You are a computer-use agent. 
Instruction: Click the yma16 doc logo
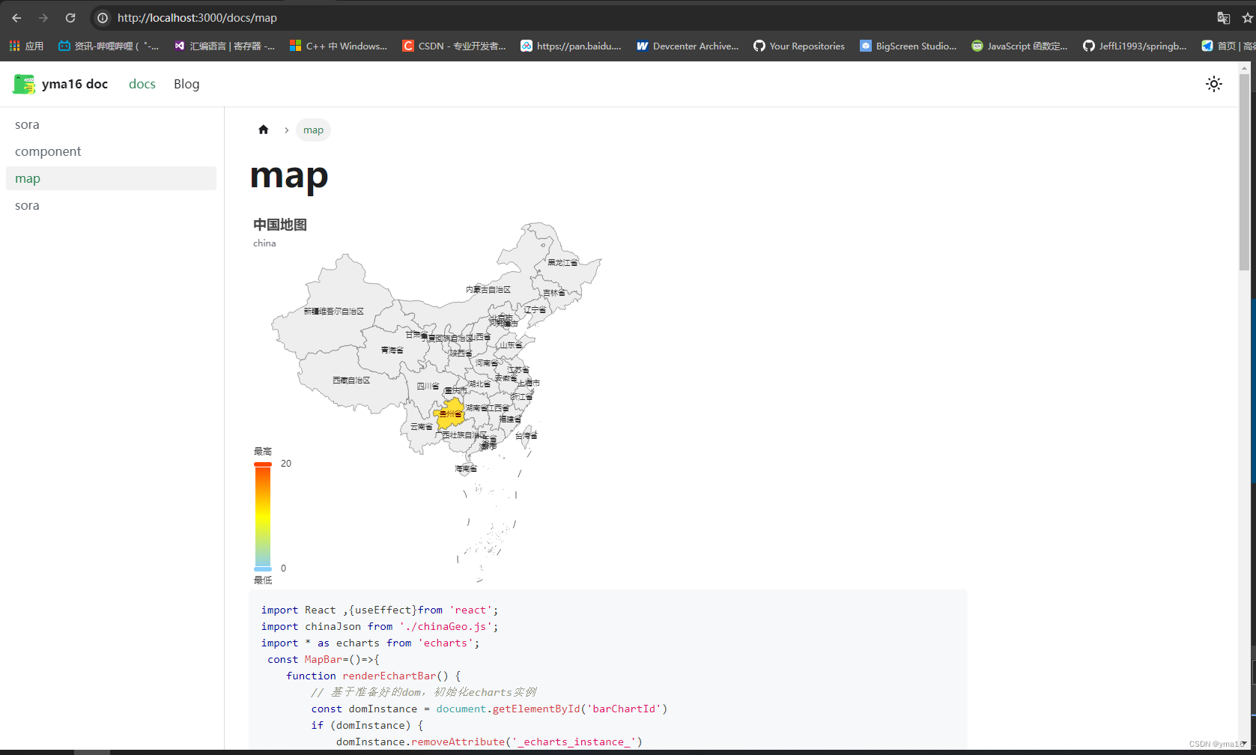(61, 84)
